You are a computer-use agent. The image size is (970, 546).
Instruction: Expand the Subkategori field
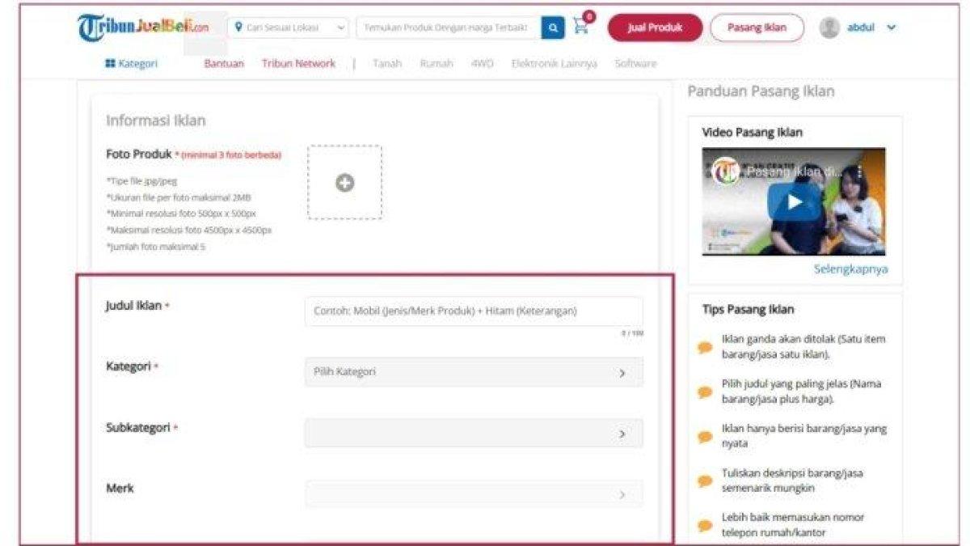(473, 431)
